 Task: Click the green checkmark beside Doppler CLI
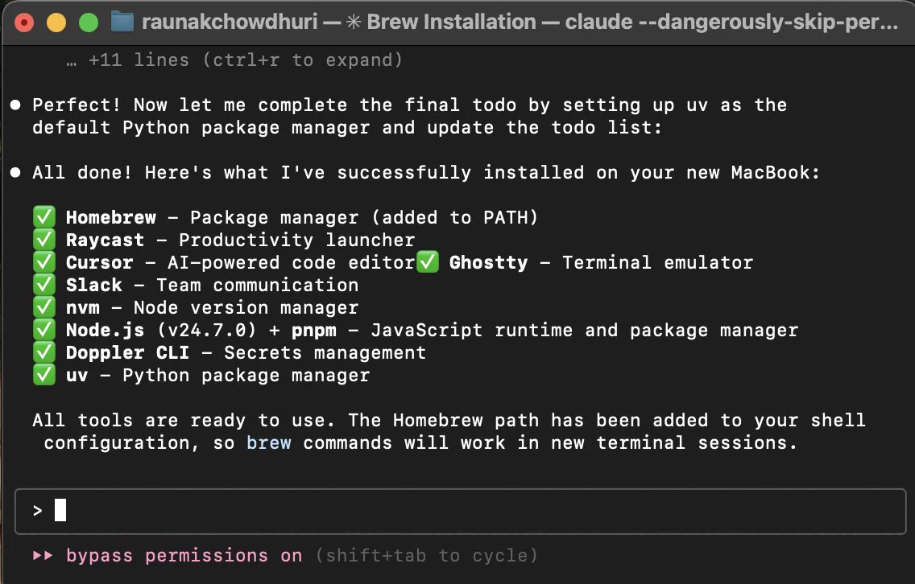43,352
